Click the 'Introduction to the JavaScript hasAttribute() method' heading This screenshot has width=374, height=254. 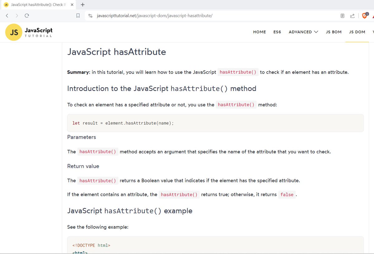162,89
